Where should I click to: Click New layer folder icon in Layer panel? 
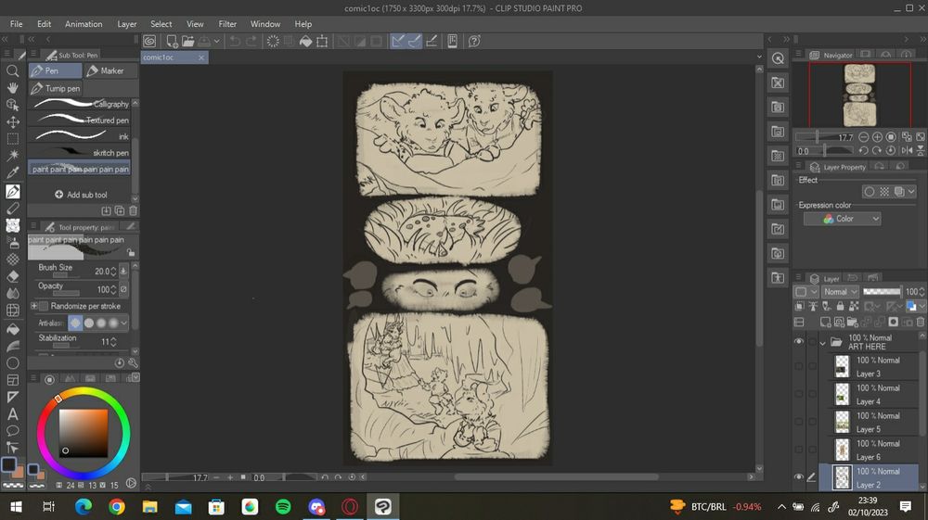pos(853,322)
